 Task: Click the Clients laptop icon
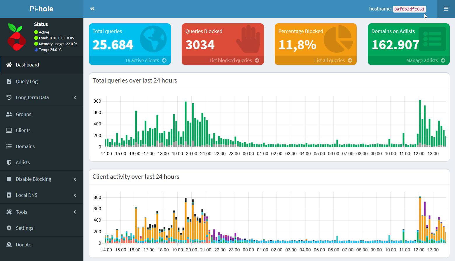(9, 130)
